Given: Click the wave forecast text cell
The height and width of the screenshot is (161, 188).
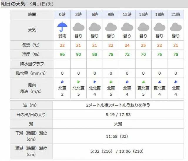Looking at the screenshot, I should (118, 105).
